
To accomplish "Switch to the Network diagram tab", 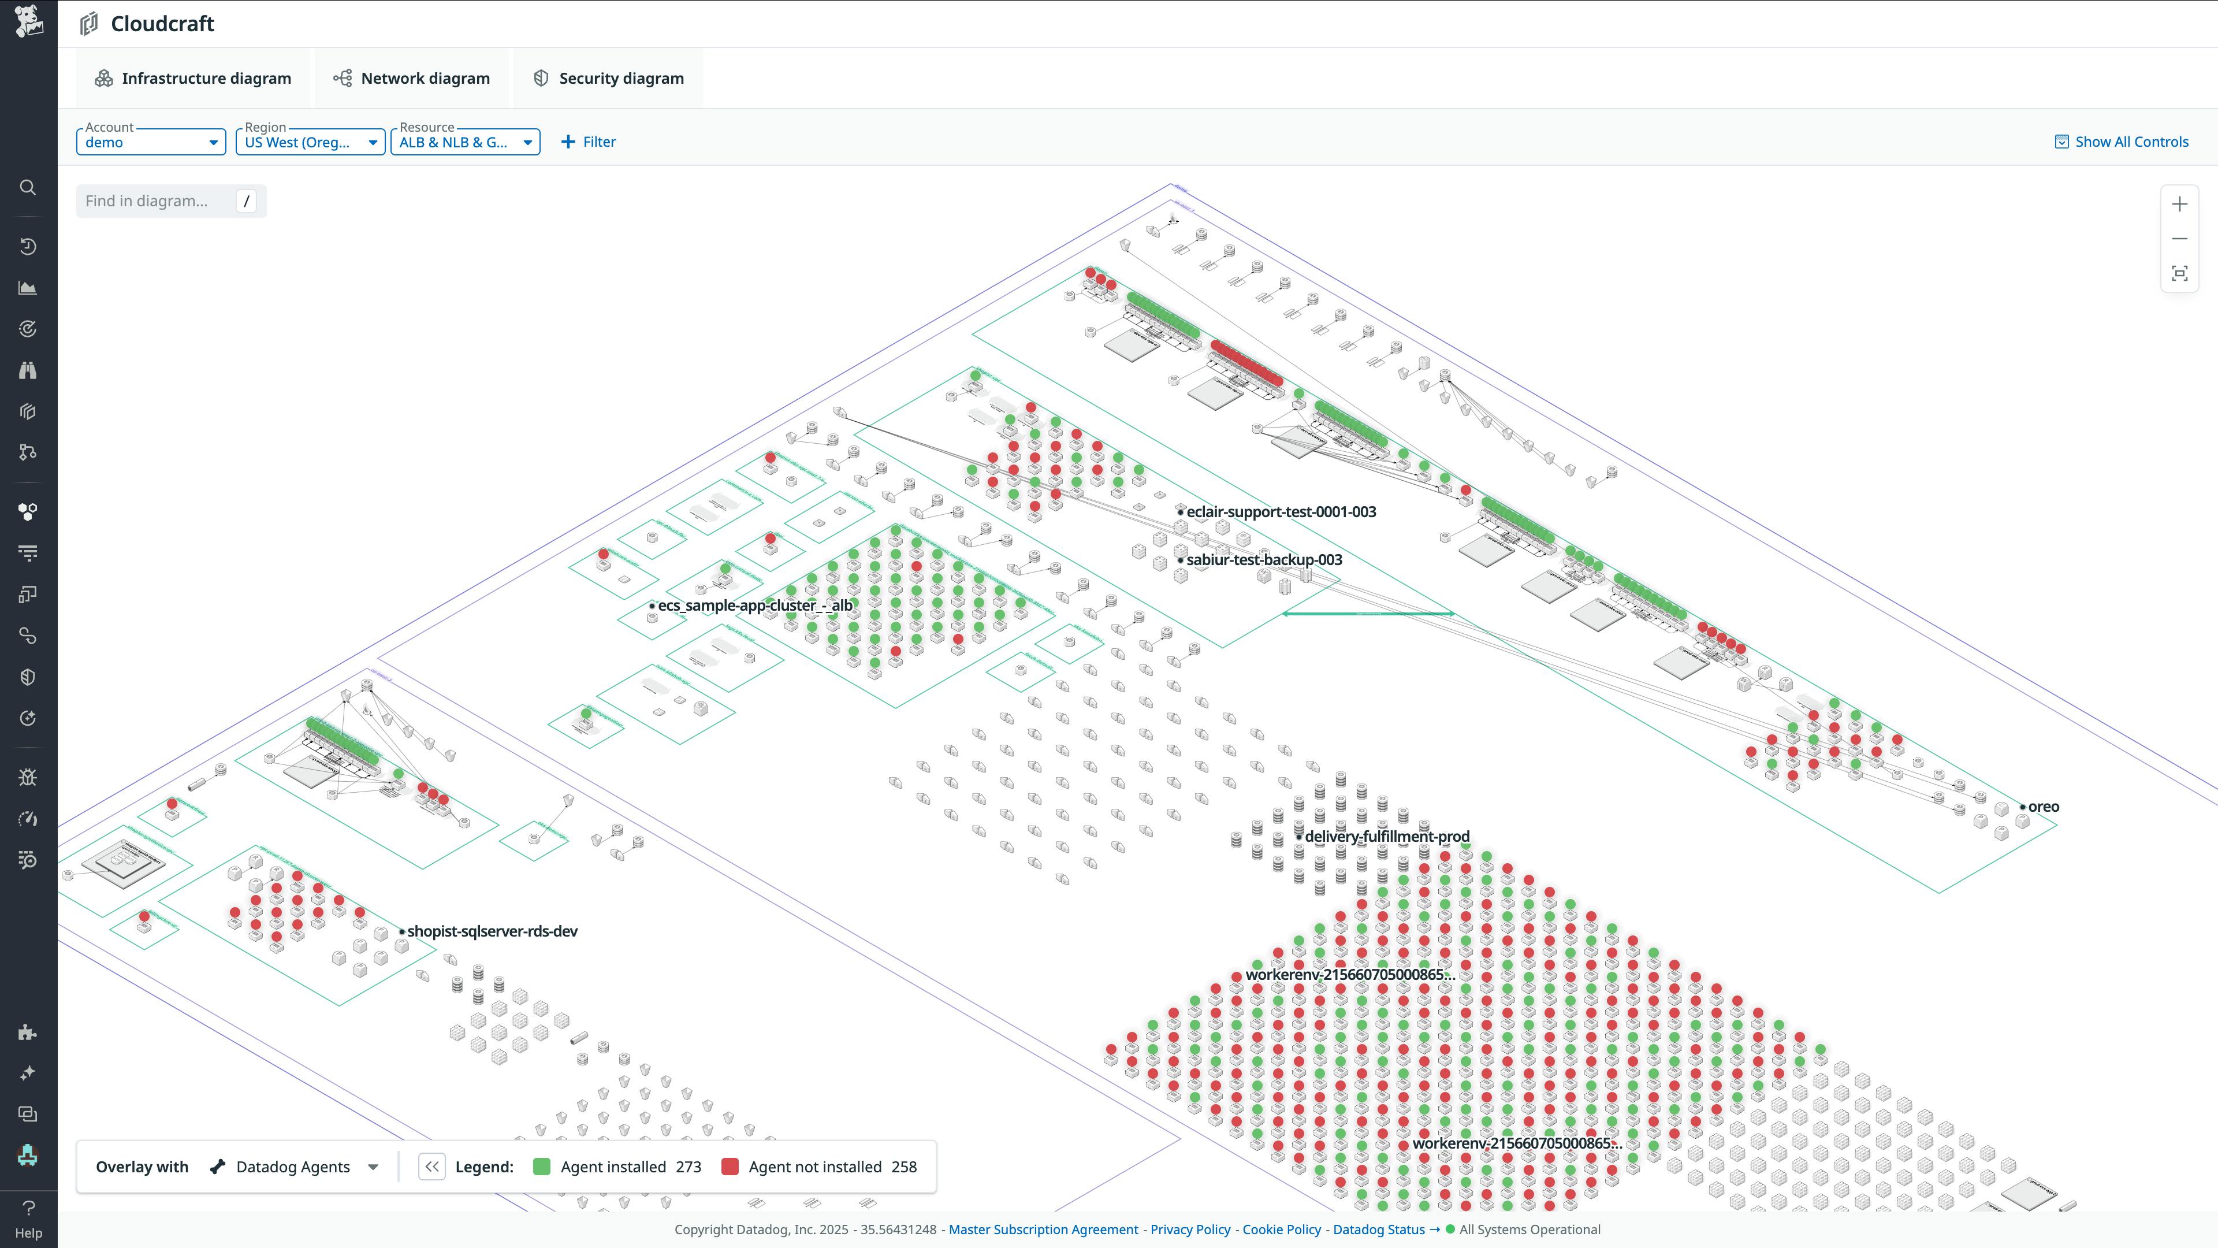I will (x=412, y=79).
